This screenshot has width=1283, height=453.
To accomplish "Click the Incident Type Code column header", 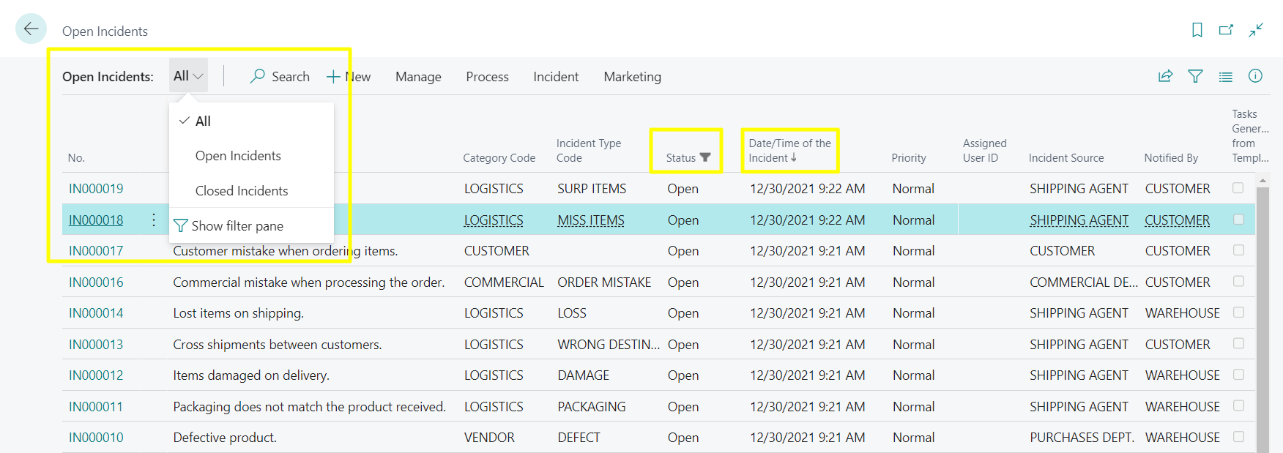I will (588, 150).
